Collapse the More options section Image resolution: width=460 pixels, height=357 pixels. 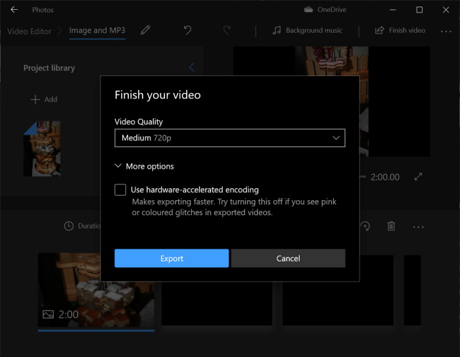[x=145, y=167]
